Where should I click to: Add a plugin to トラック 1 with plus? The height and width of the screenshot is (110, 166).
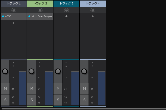pyautogui.click(x=14, y=23)
